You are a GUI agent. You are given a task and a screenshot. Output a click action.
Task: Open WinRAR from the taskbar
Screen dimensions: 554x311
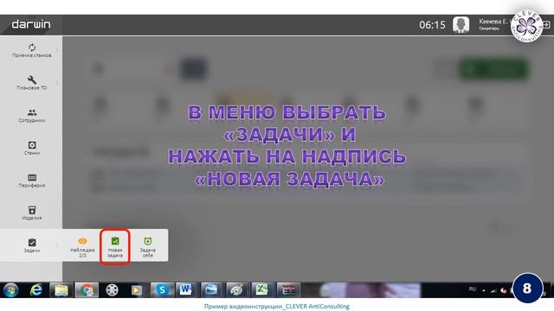point(288,290)
